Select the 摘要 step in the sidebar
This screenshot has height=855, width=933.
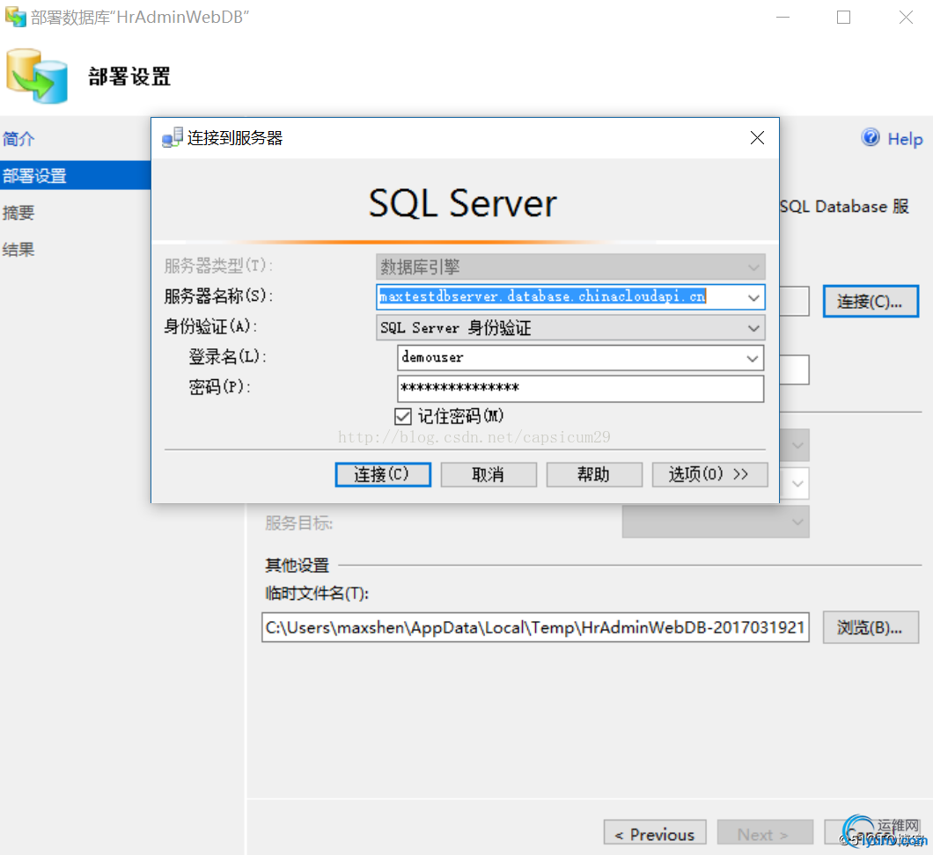(x=19, y=212)
